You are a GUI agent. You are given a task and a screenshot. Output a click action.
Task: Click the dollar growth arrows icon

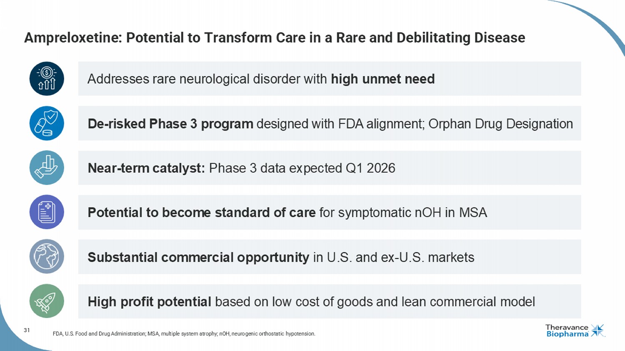tap(47, 79)
